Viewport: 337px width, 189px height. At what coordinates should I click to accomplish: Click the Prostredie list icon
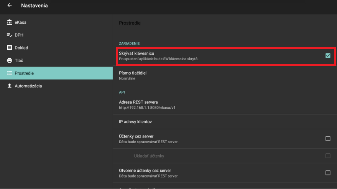10,73
